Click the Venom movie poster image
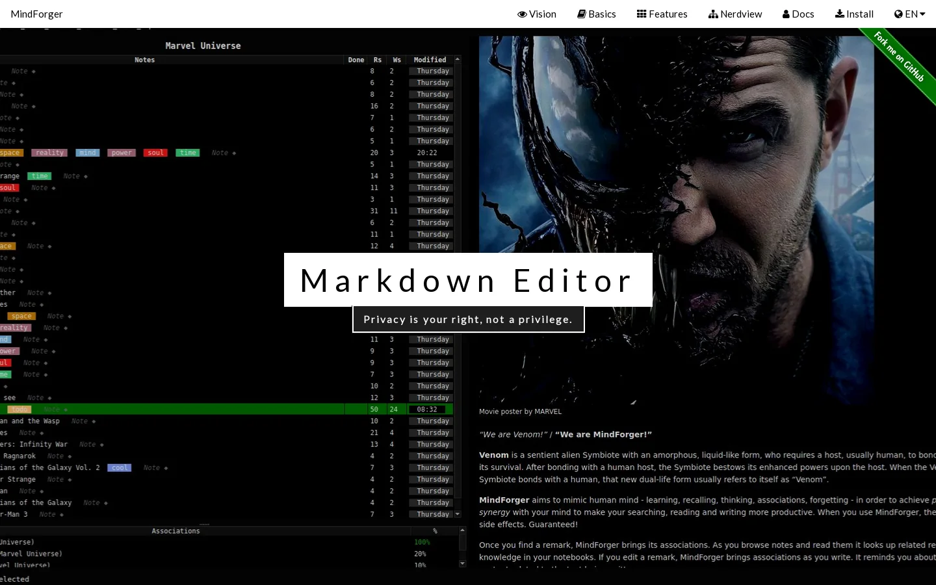 [676, 220]
